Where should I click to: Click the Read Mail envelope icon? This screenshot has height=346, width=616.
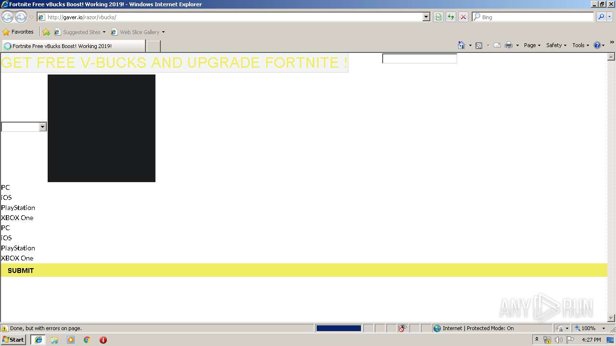pos(497,45)
